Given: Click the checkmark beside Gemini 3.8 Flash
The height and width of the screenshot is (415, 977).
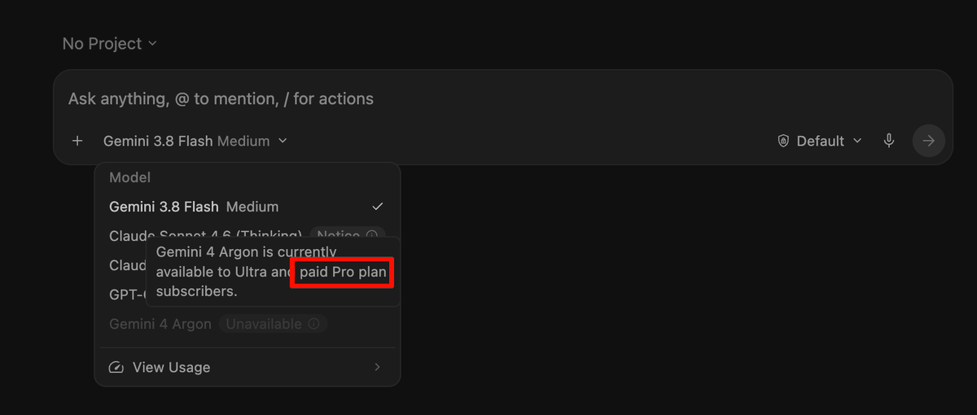Looking at the screenshot, I should click(377, 207).
